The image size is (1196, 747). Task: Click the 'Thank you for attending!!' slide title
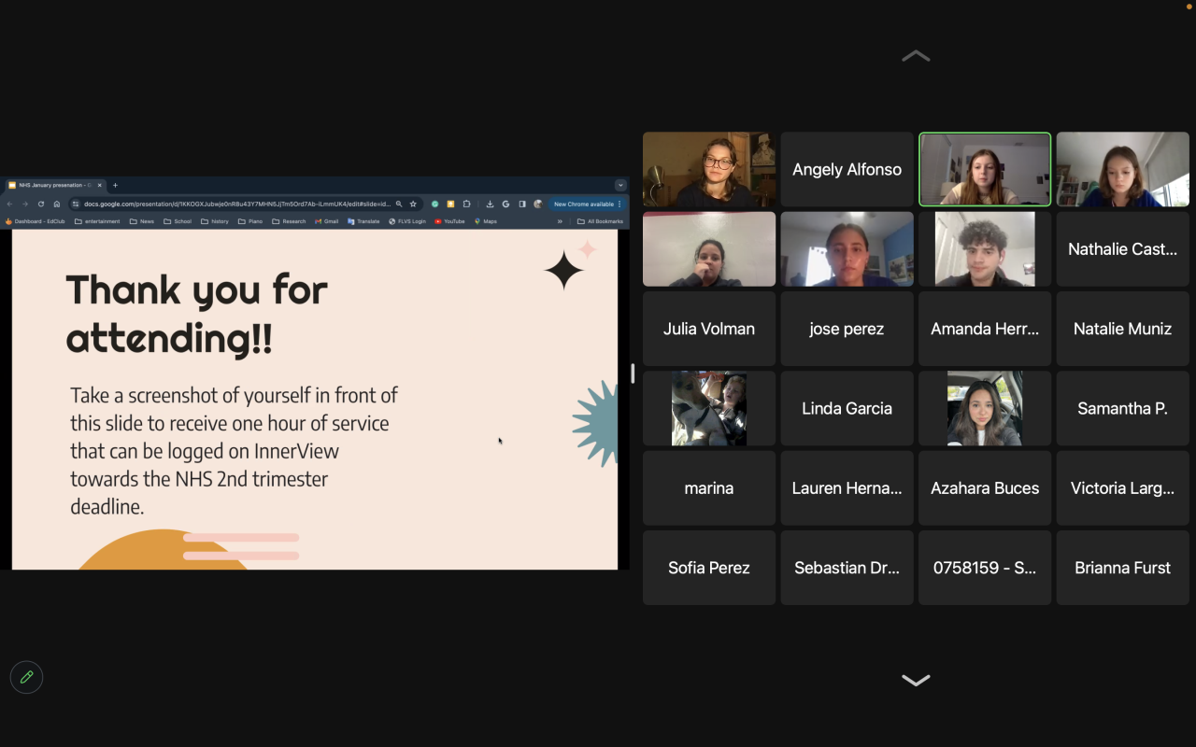[x=197, y=314]
